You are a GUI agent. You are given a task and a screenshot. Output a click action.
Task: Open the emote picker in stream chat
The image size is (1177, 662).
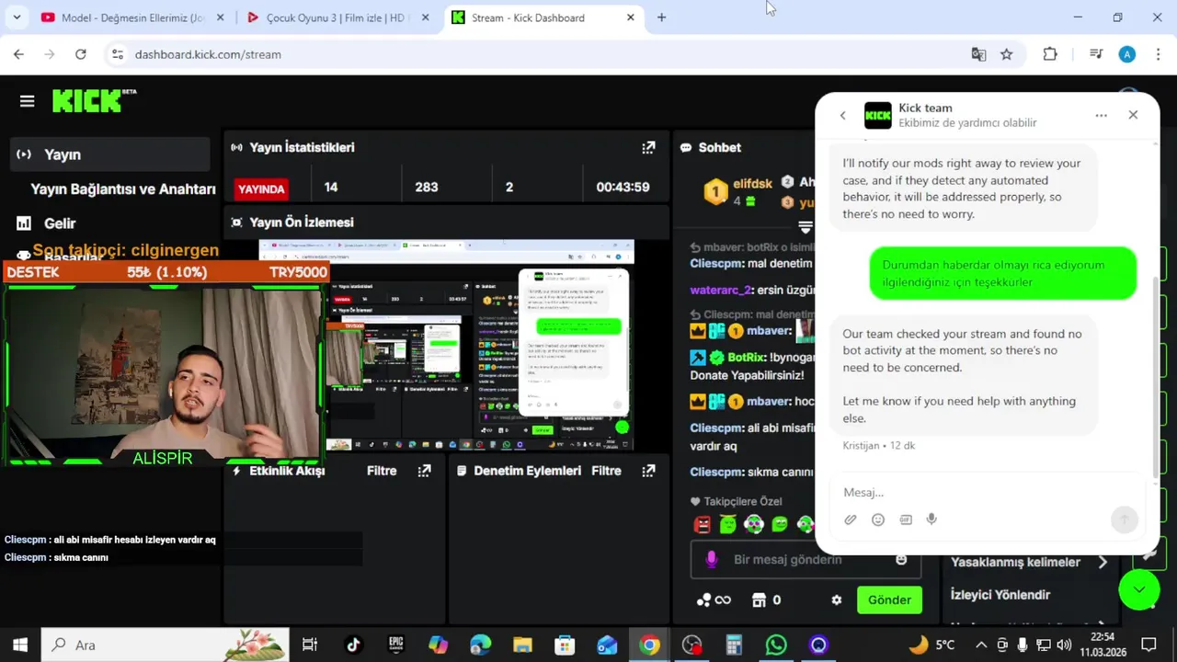(x=901, y=559)
